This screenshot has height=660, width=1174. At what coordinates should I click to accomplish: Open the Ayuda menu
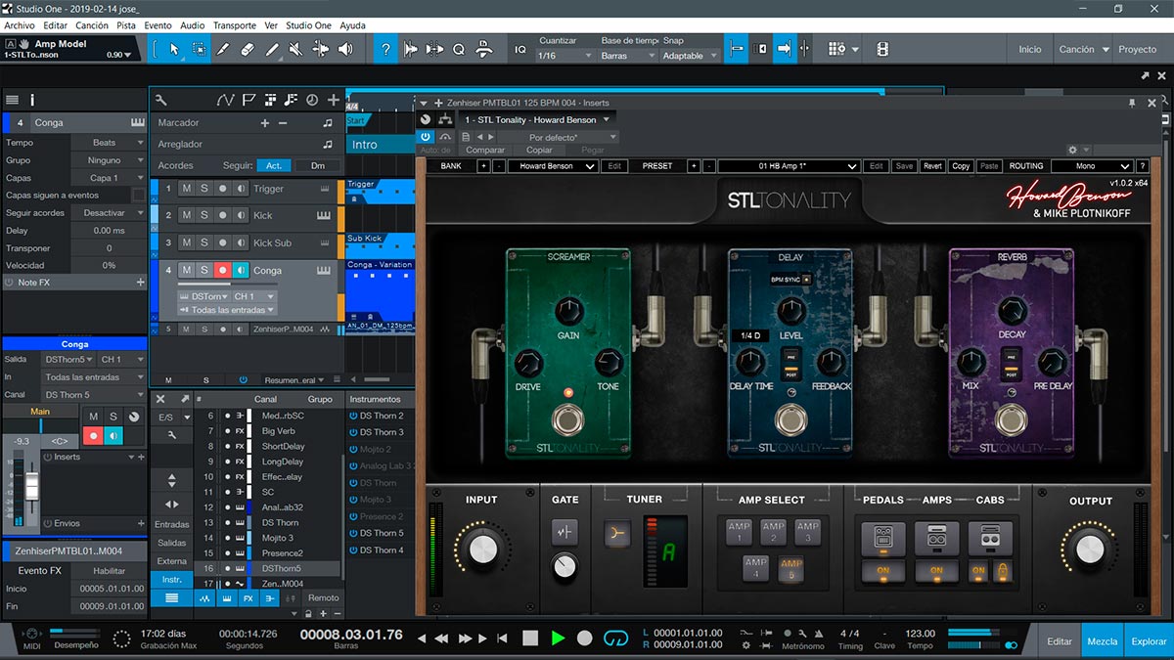point(352,25)
